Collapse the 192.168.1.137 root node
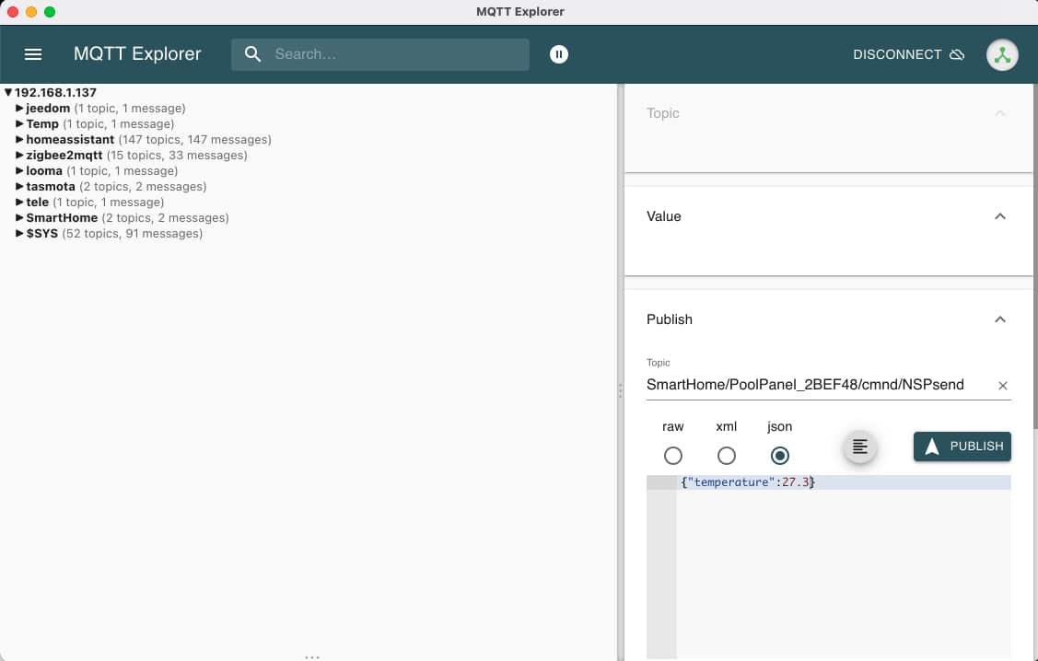The image size is (1038, 661). (x=8, y=93)
